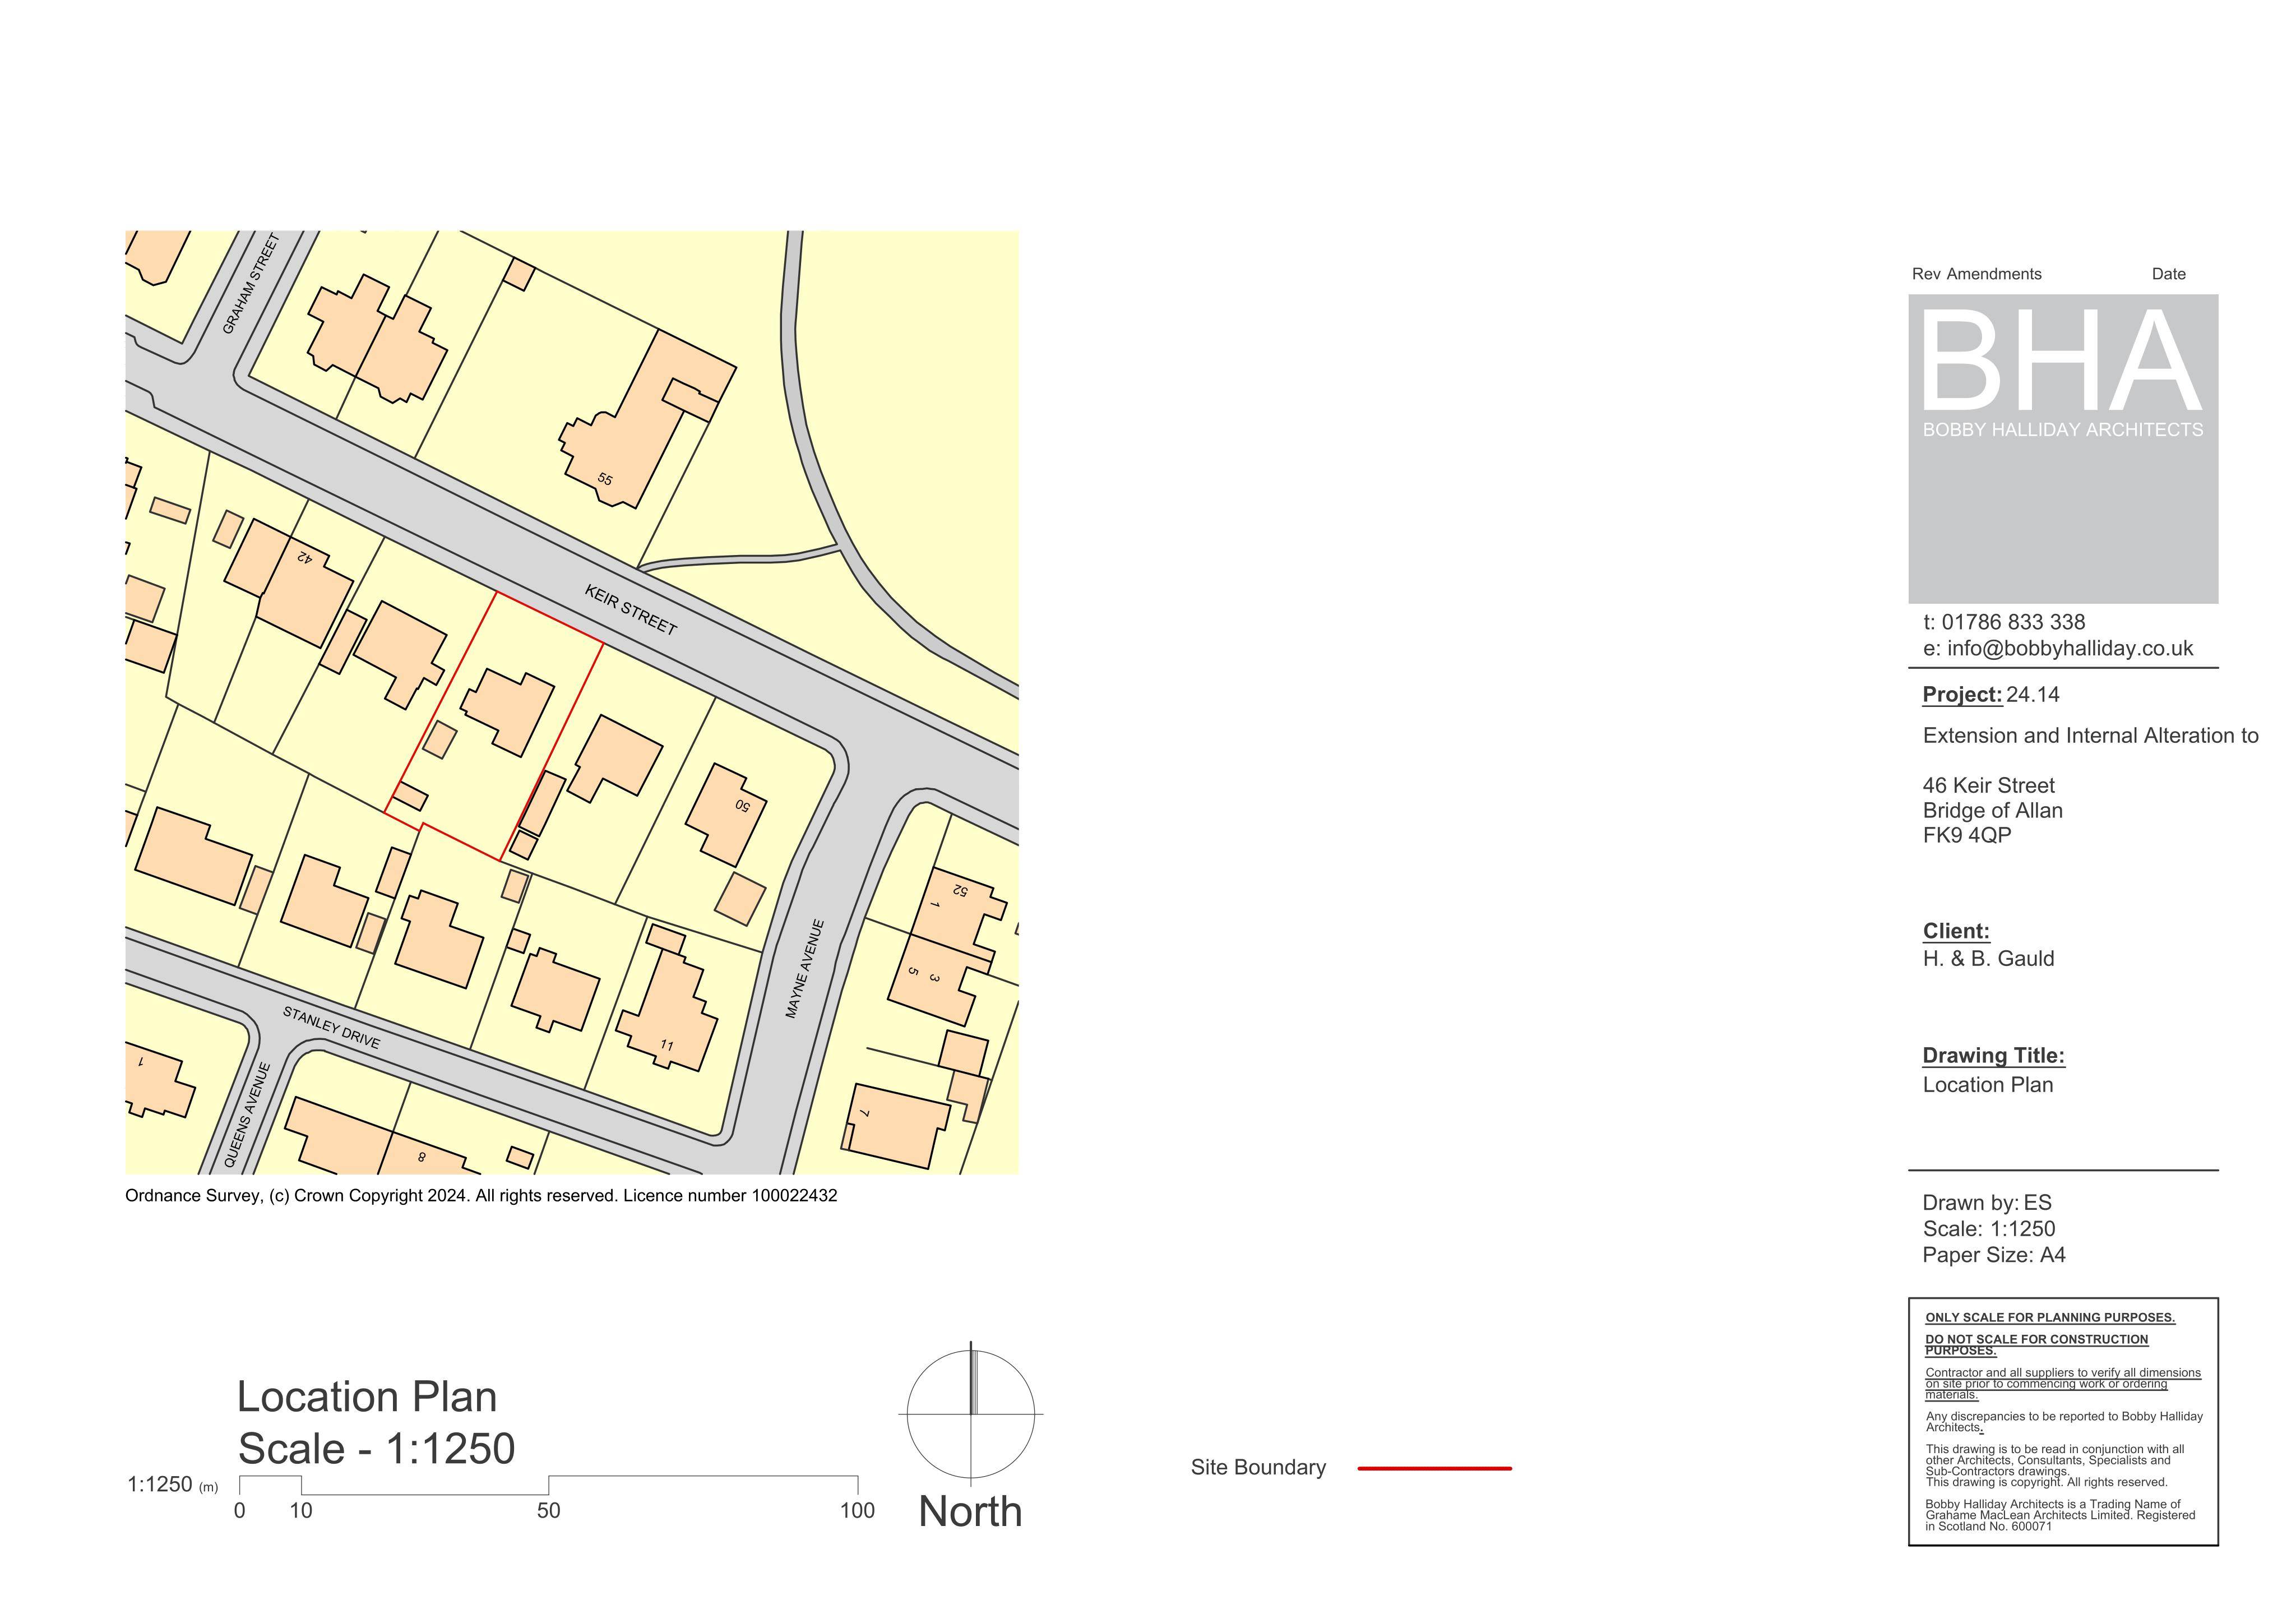Click the 'Project:' heading

point(1962,695)
